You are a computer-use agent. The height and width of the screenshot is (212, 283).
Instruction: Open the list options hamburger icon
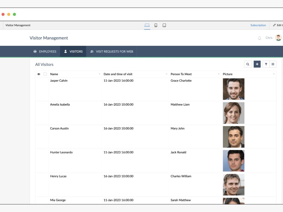[x=273, y=64]
